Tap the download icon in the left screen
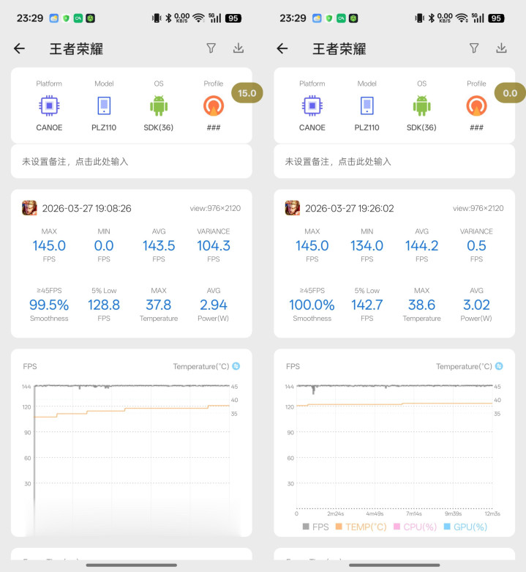The width and height of the screenshot is (526, 572). (x=238, y=48)
